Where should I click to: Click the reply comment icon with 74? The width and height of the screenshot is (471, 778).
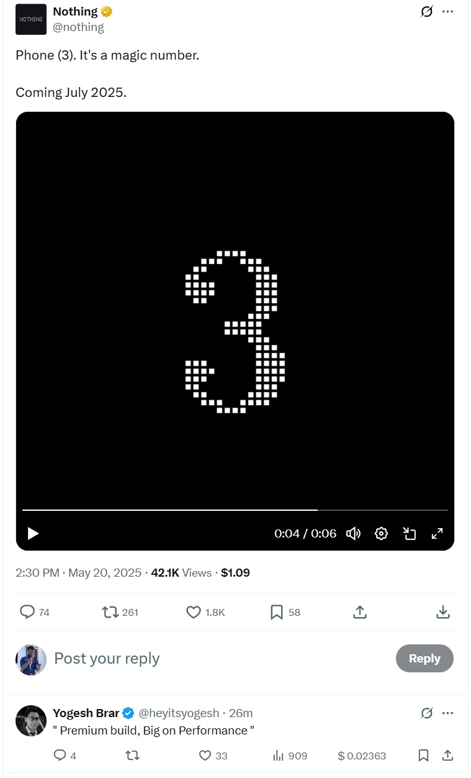tap(27, 612)
